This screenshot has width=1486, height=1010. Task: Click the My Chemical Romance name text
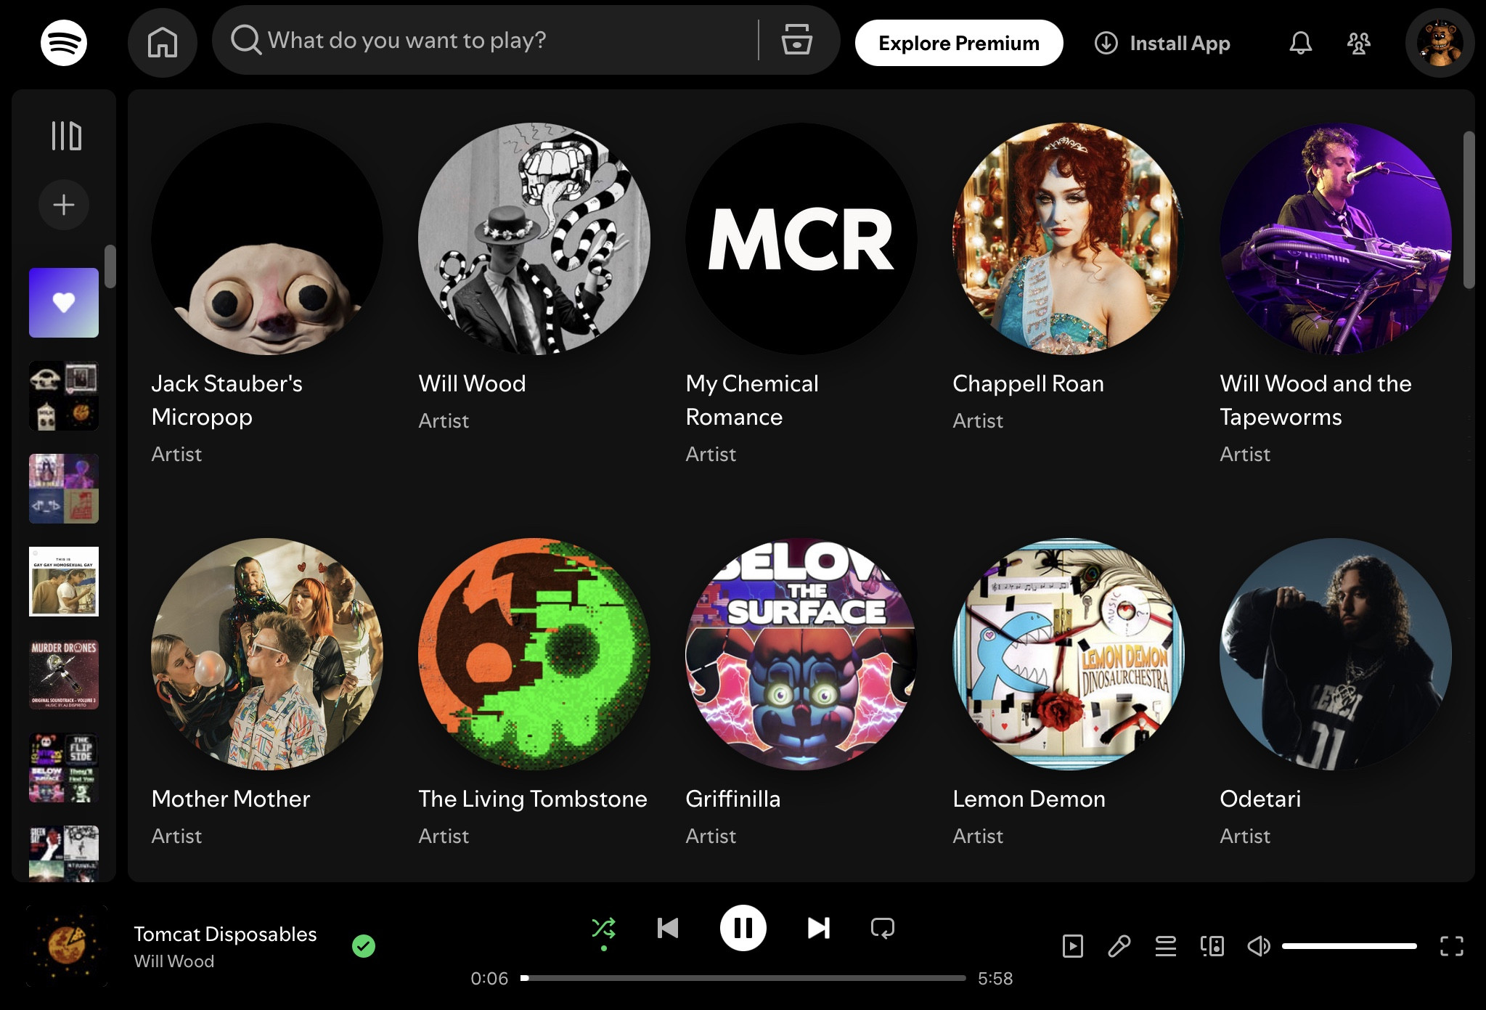(752, 400)
